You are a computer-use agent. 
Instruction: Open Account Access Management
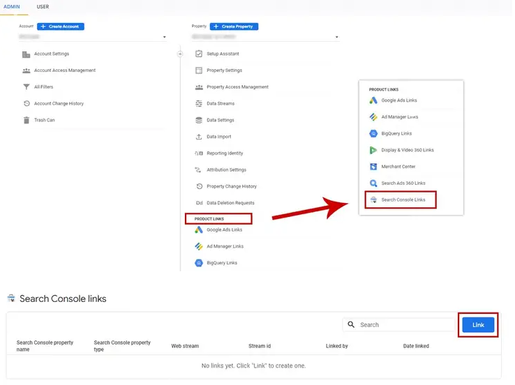[x=65, y=70]
